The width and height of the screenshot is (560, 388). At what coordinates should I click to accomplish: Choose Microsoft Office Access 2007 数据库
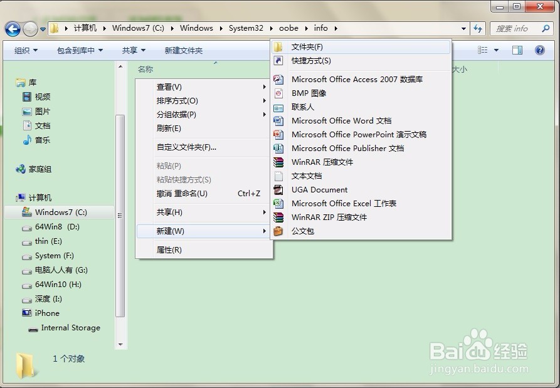[x=361, y=79]
